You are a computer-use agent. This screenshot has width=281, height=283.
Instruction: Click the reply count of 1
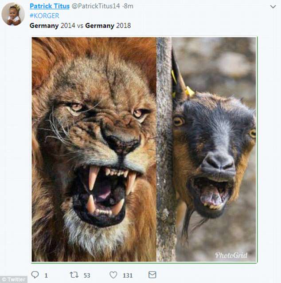(46, 275)
